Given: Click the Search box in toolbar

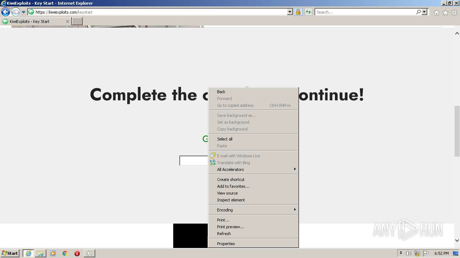Looking at the screenshot, I should pyautogui.click(x=365, y=12).
